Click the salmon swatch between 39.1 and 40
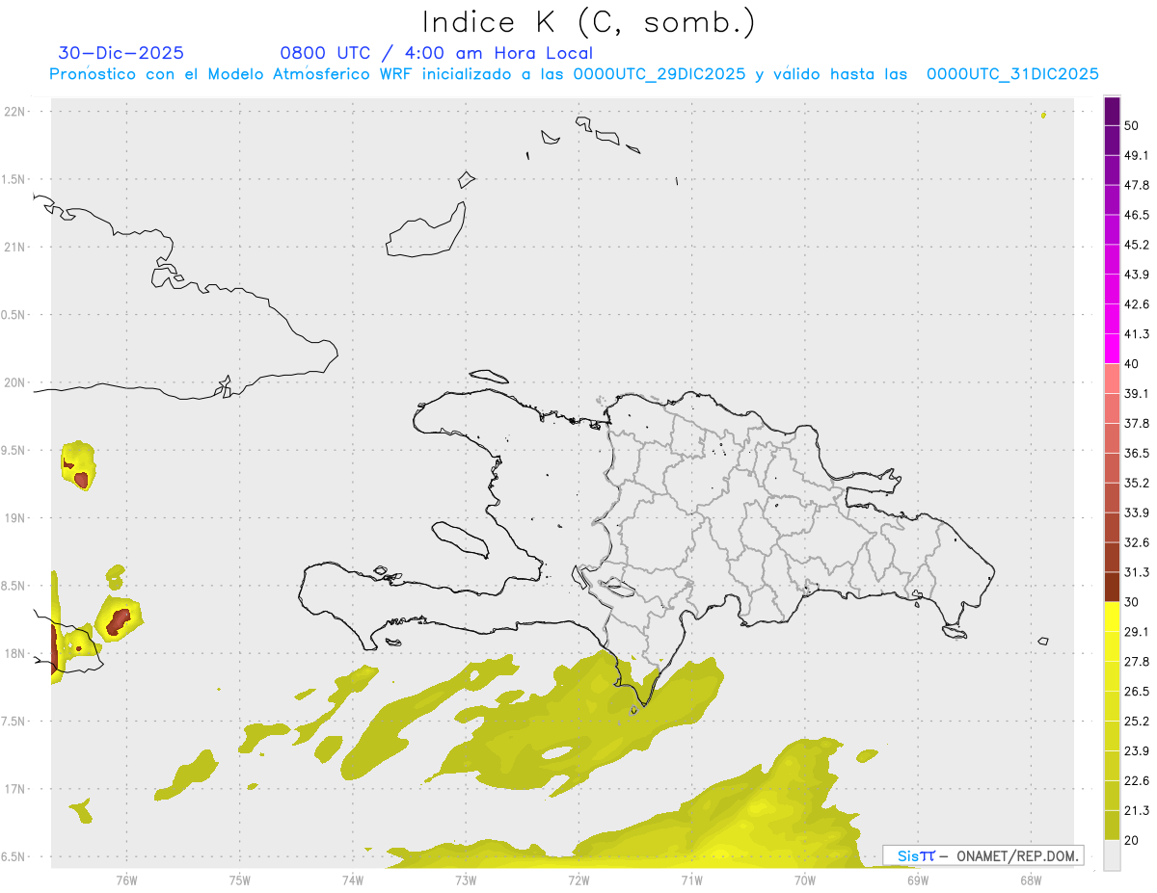This screenshot has width=1157, height=893. 1112,379
